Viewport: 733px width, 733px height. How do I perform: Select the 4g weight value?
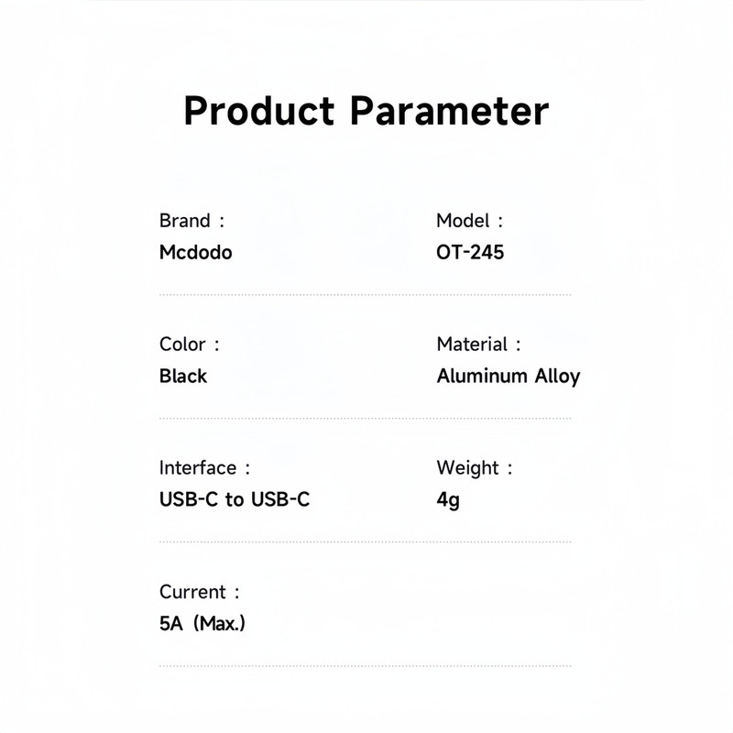coord(448,500)
